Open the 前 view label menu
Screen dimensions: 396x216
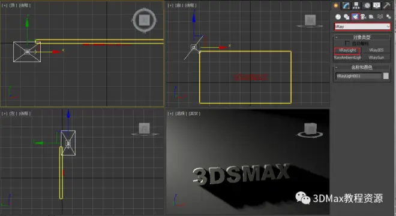(x=179, y=5)
